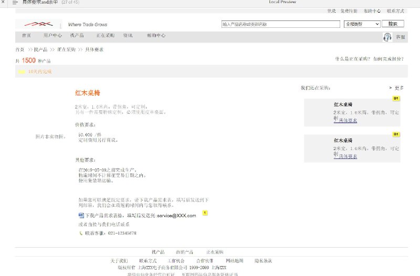Screen dimensions: 420x276
Task: Go to 首页 in main navigation bar
Action: 26,35
